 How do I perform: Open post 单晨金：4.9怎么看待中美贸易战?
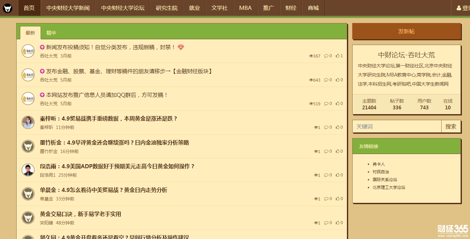coord(104,190)
